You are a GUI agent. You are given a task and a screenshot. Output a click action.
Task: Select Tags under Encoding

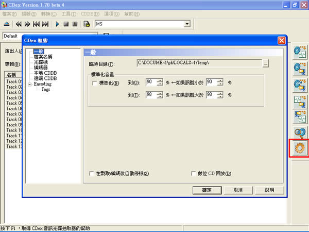45,89
